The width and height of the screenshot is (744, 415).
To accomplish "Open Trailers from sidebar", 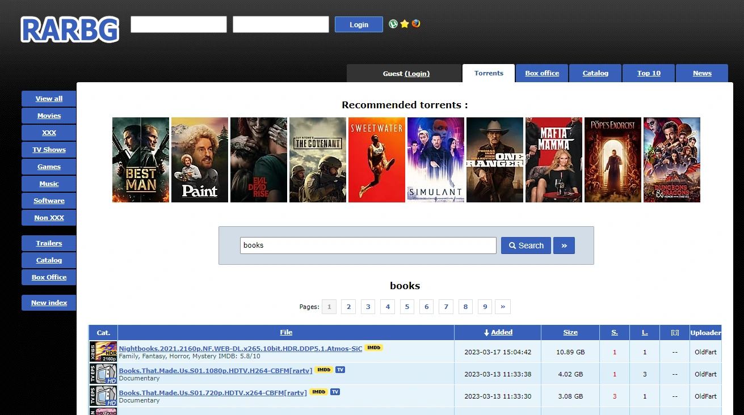I will pos(49,243).
